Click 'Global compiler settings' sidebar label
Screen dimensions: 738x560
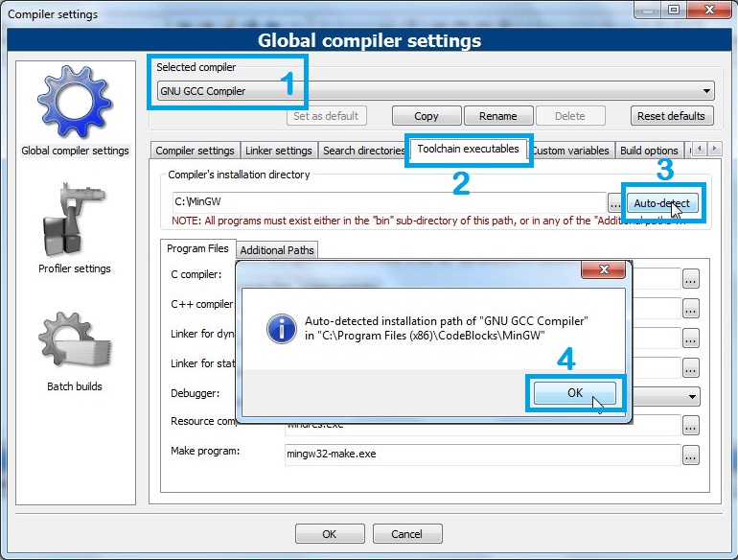tap(75, 151)
